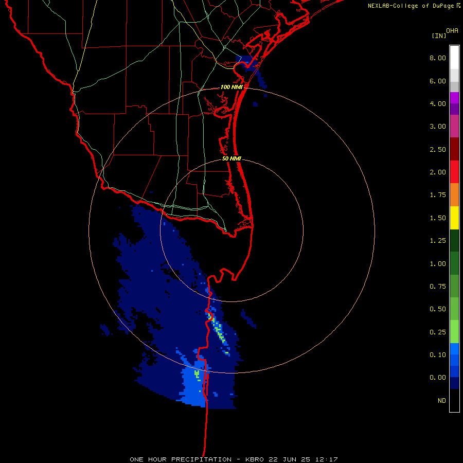This screenshot has height=463, width=463.
Task: Click the OHA product label
Action: click(x=452, y=31)
